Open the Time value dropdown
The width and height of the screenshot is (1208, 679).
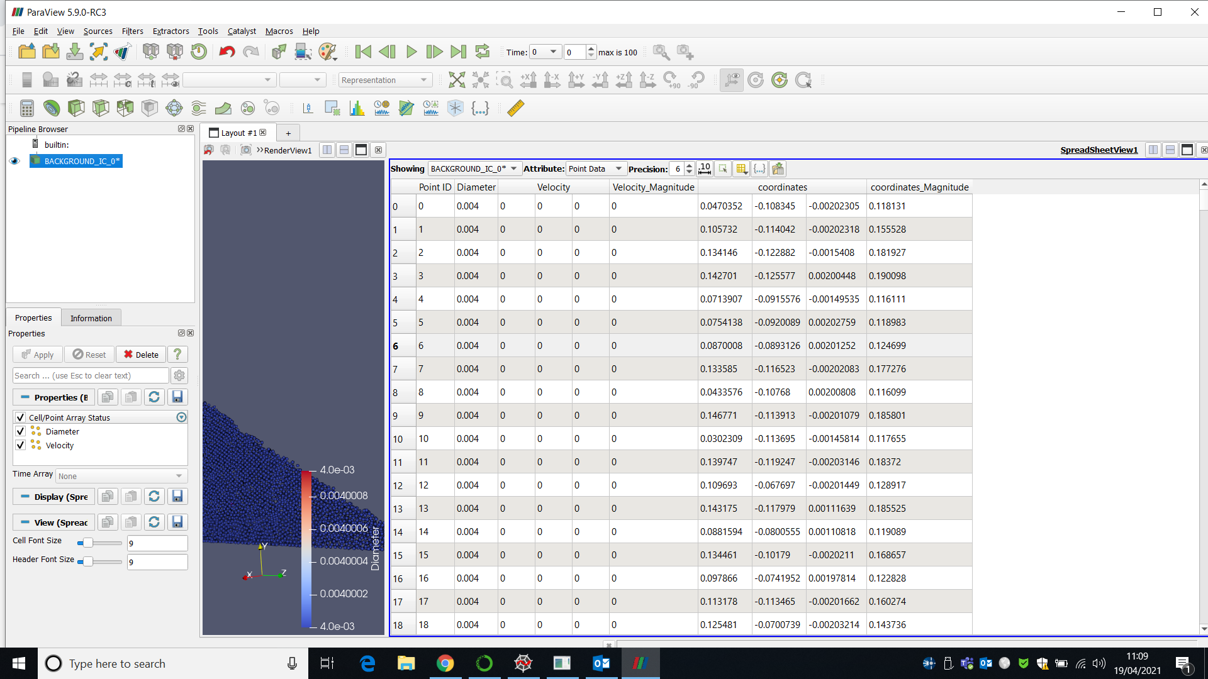545,52
